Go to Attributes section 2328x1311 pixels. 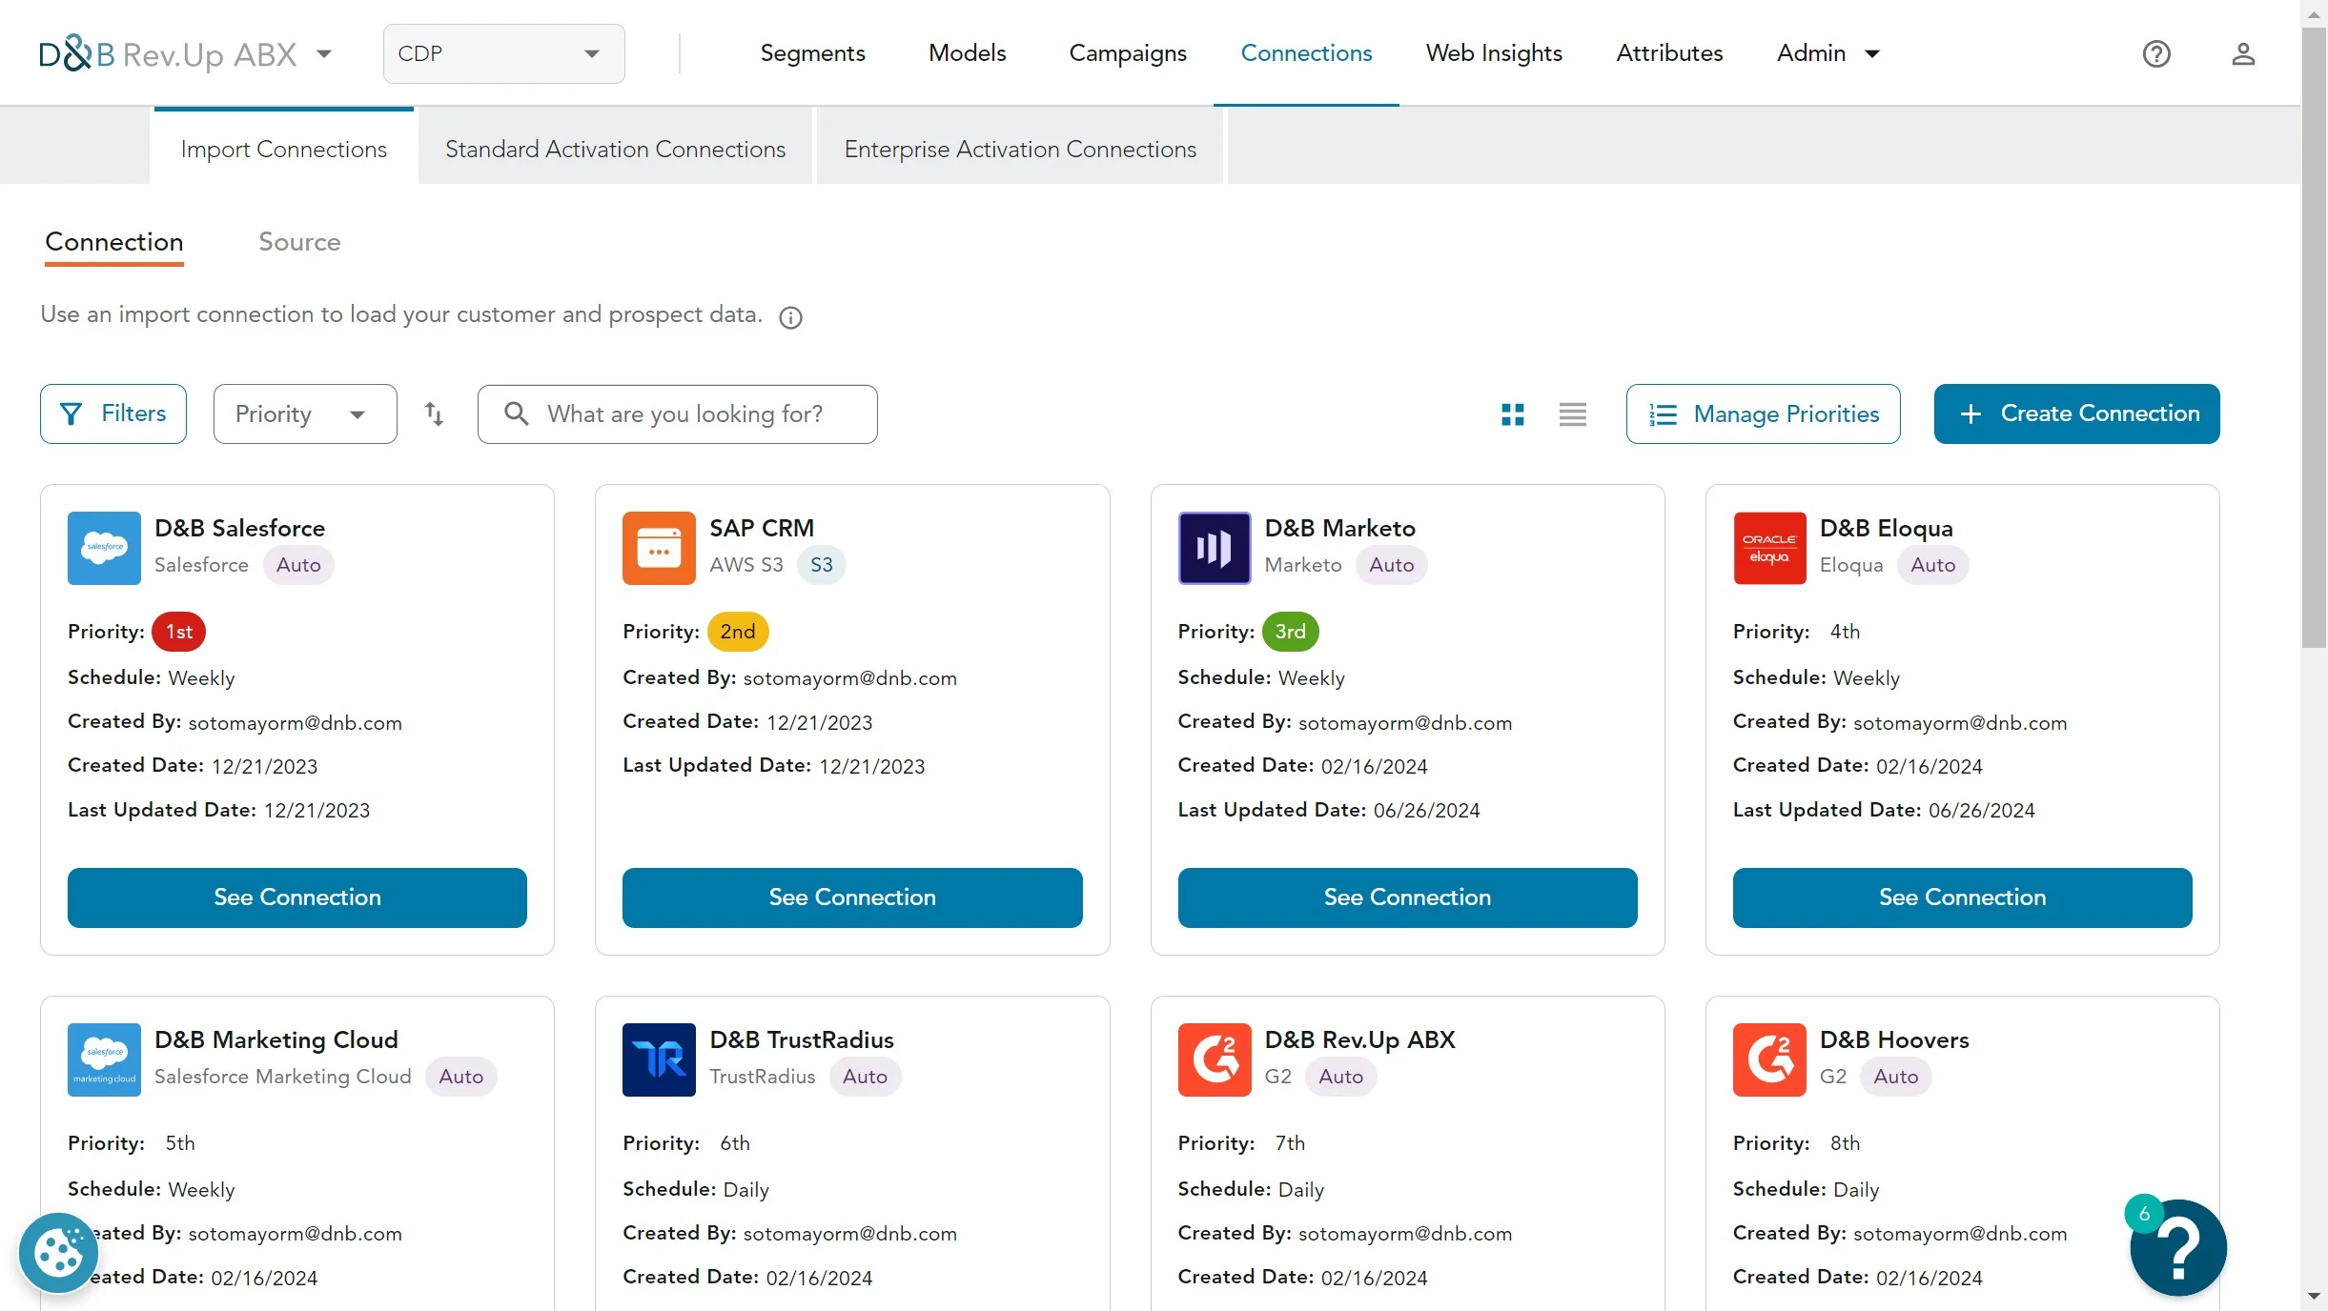(x=1669, y=53)
